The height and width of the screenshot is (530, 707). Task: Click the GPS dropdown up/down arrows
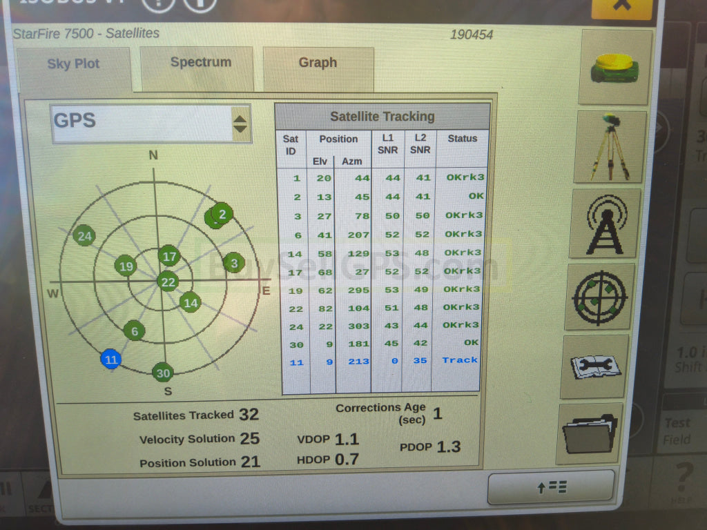pos(240,124)
